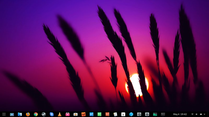Click the show desktop icon in taskbar

click(12, 114)
